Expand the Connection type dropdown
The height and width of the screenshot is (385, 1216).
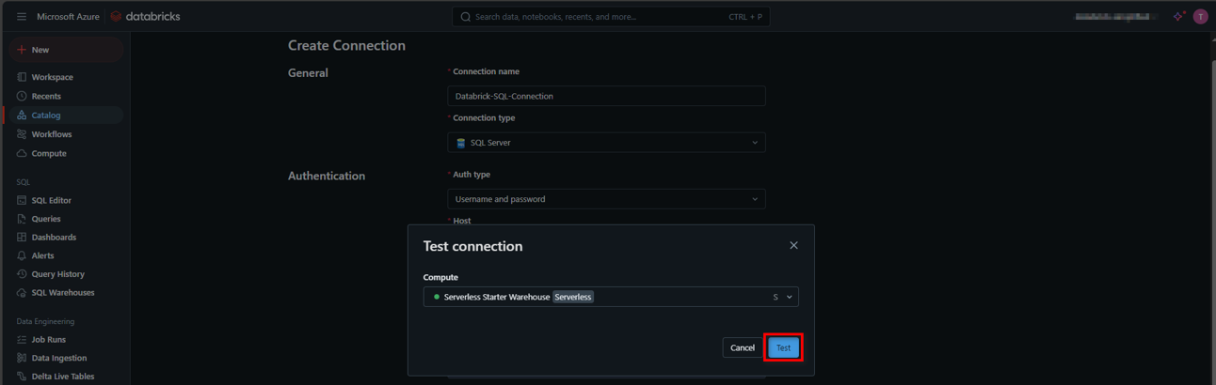pos(606,143)
